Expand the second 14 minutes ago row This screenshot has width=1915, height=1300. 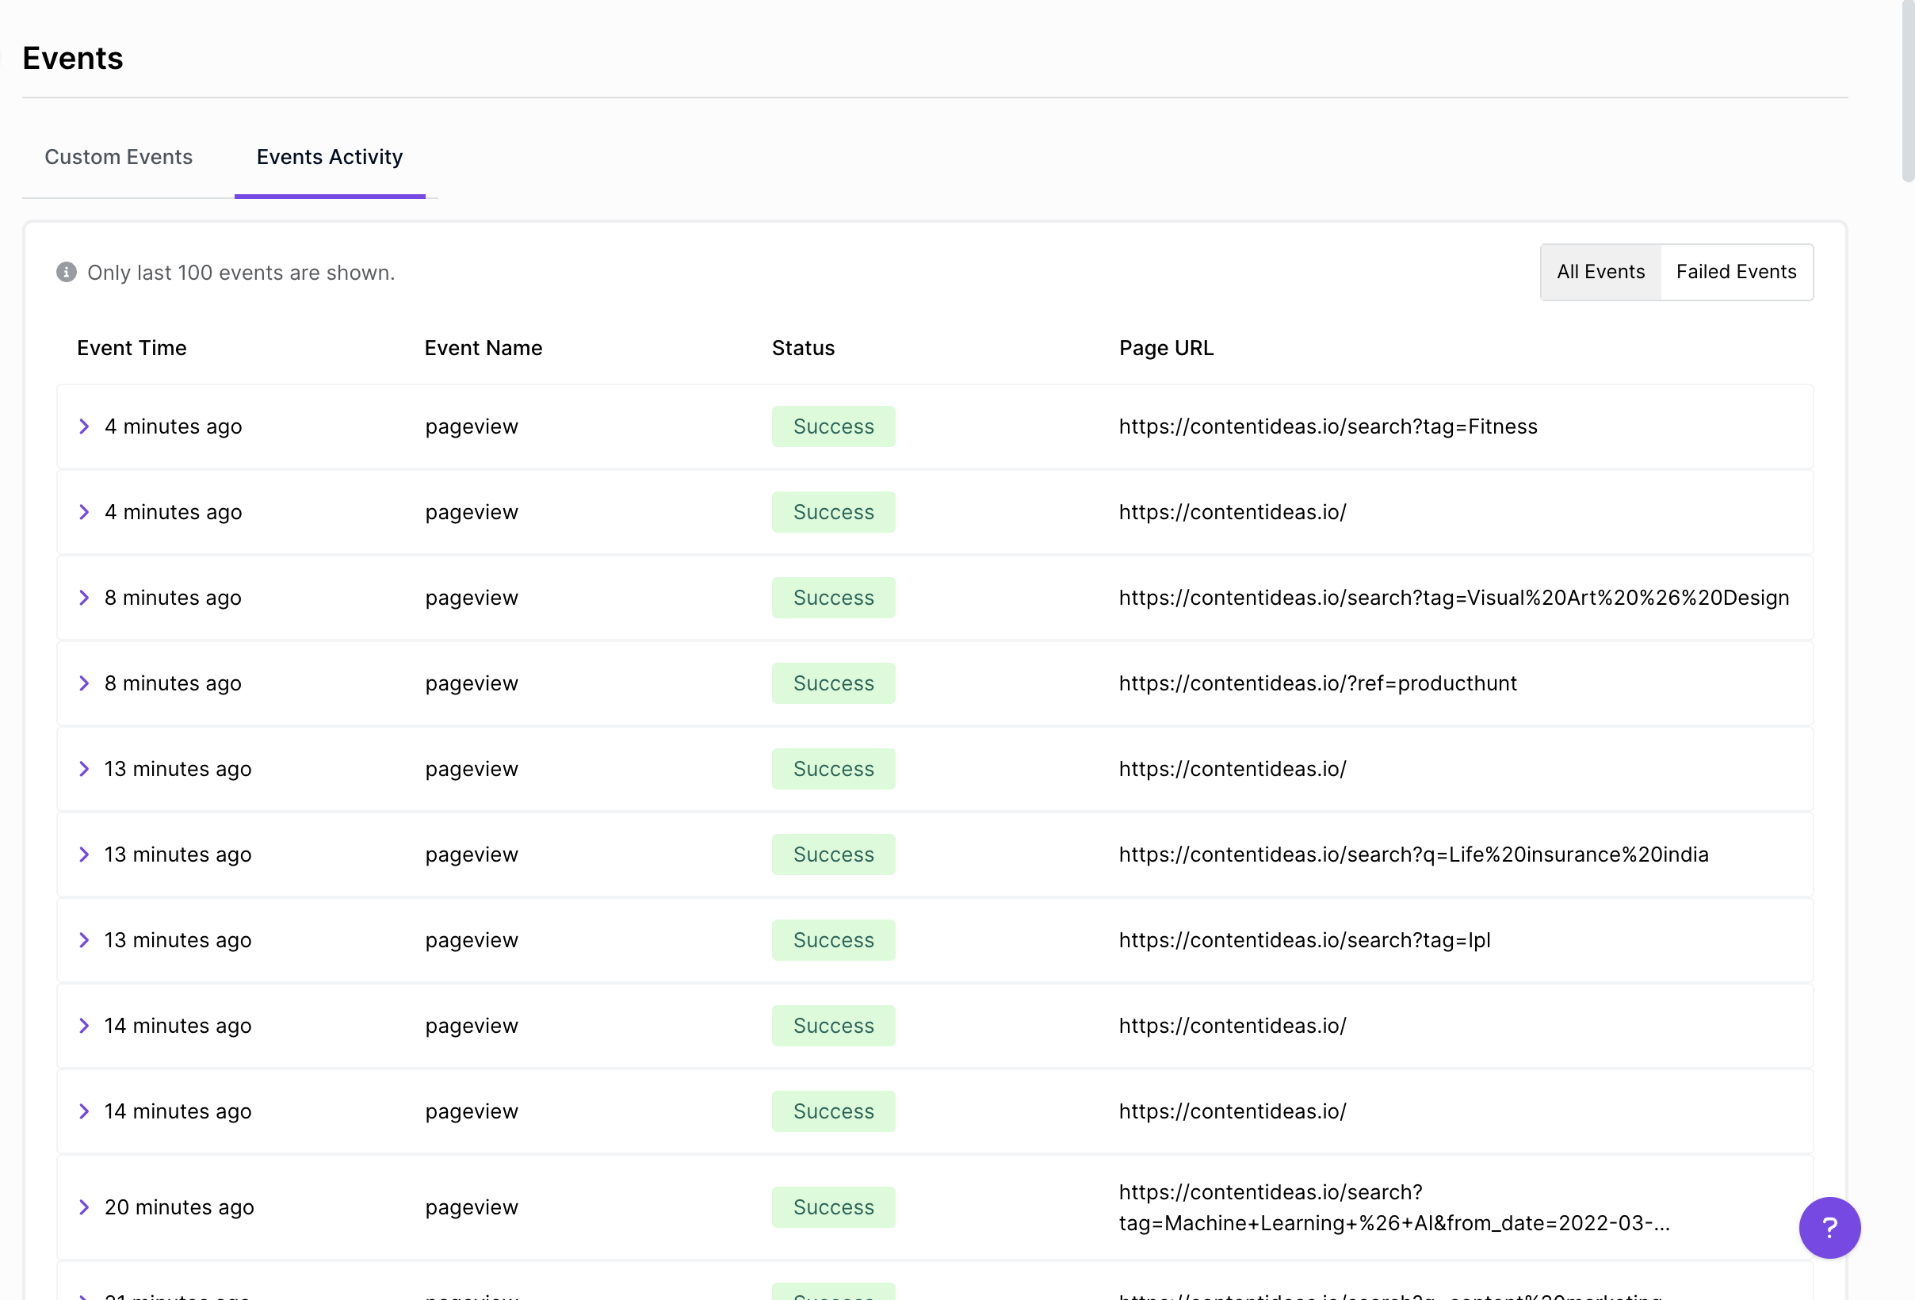tap(84, 1111)
